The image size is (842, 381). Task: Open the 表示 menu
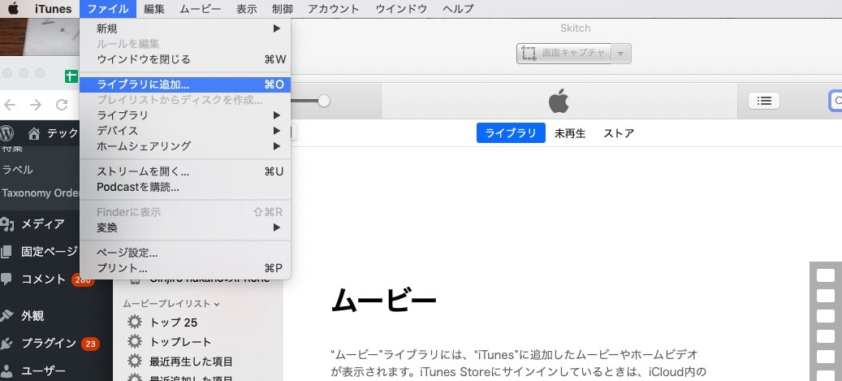(x=247, y=9)
